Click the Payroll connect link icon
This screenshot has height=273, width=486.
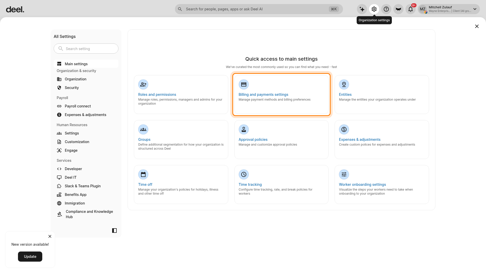tap(59, 106)
